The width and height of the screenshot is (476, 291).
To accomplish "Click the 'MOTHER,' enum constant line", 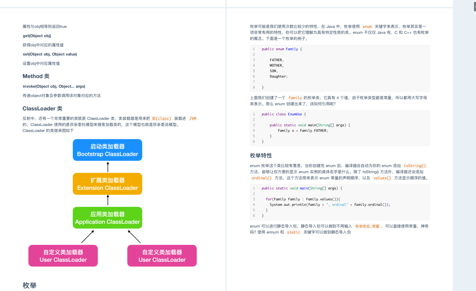I will tap(276, 66).
